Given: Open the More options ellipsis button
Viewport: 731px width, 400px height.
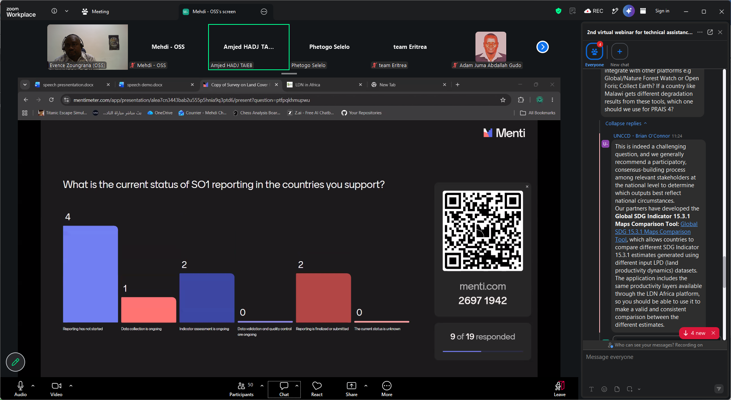Looking at the screenshot, I should point(387,389).
